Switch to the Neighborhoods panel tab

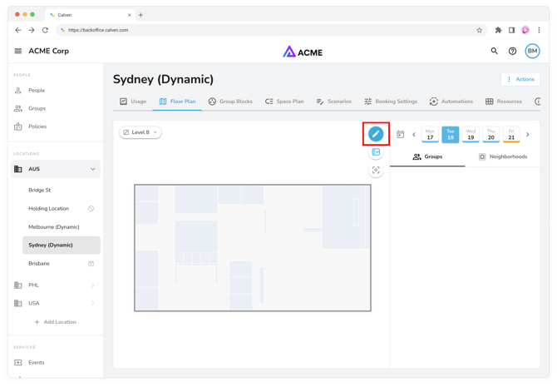502,156
